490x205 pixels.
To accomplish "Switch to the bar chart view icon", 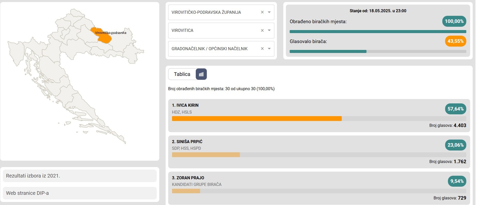I will click(201, 74).
